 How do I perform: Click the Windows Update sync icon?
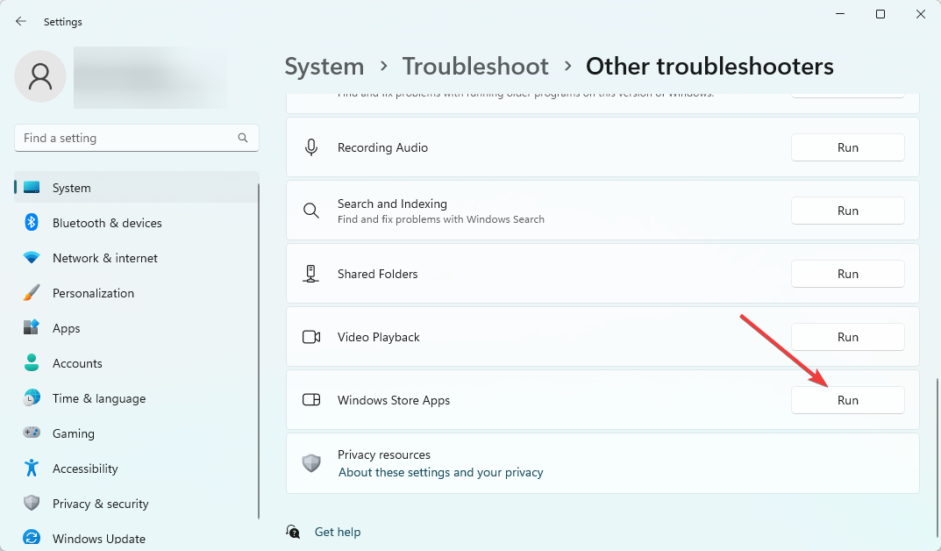32,538
